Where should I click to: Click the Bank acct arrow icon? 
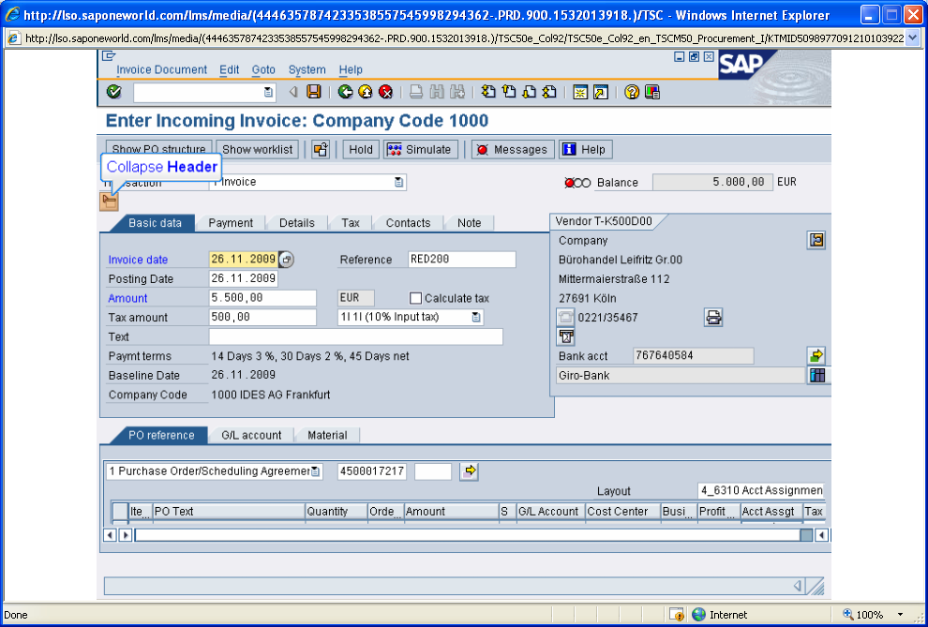816,355
